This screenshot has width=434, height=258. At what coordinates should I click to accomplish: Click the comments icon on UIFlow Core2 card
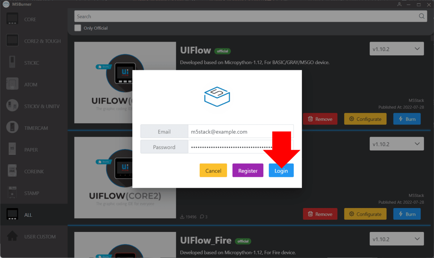point(202,217)
